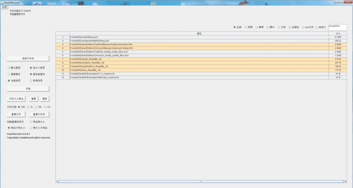353x188 pixels.
Task: Open the 说明 menu
Action: [4, 7]
